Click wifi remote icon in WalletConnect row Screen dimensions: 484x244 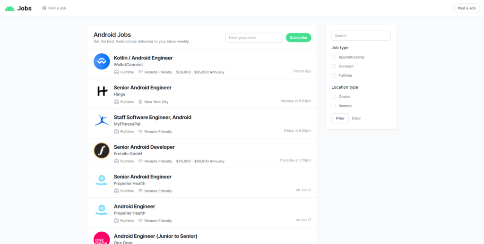click(x=140, y=72)
